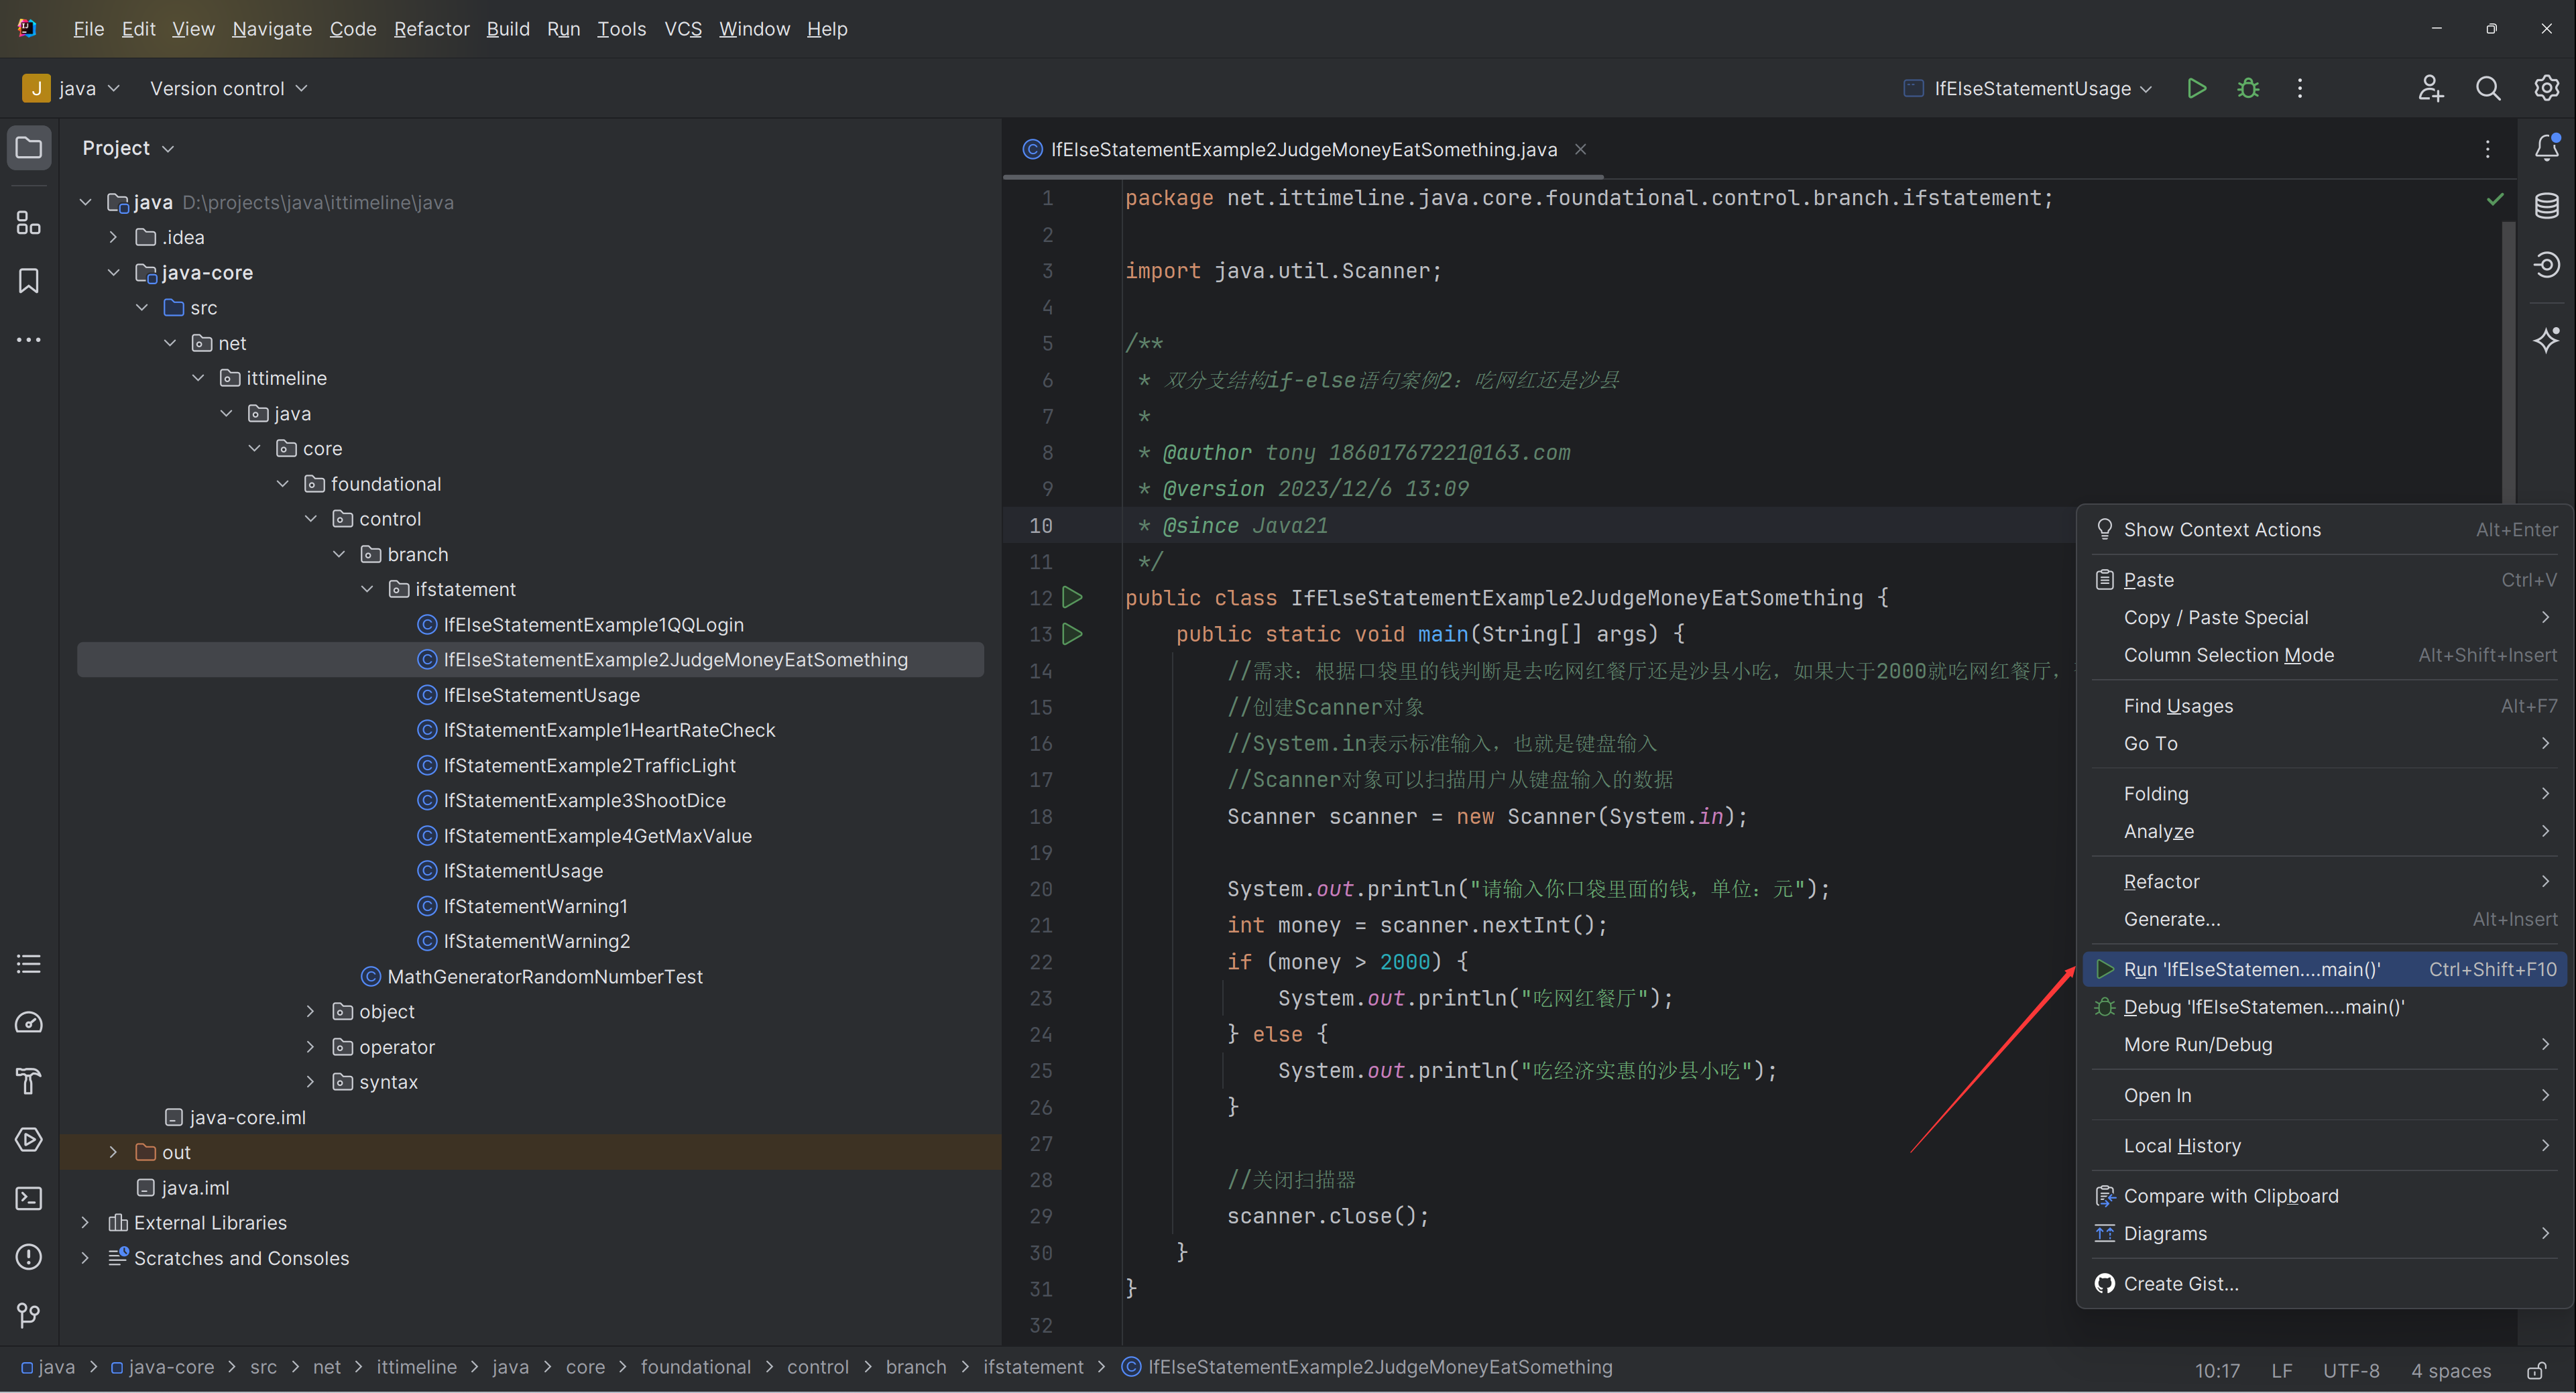The width and height of the screenshot is (2576, 1393).
Task: Expand the .idea folder
Action: [x=113, y=237]
